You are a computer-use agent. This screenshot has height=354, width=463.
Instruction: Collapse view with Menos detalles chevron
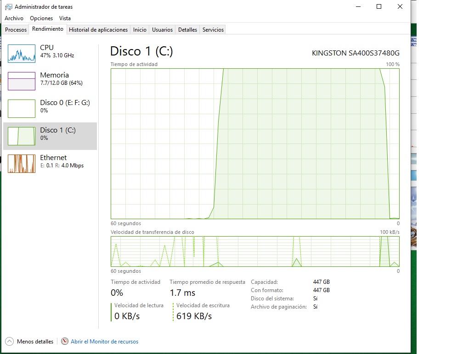[9, 342]
